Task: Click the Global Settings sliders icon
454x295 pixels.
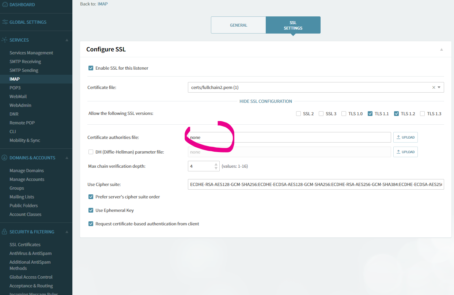Action: point(4,22)
